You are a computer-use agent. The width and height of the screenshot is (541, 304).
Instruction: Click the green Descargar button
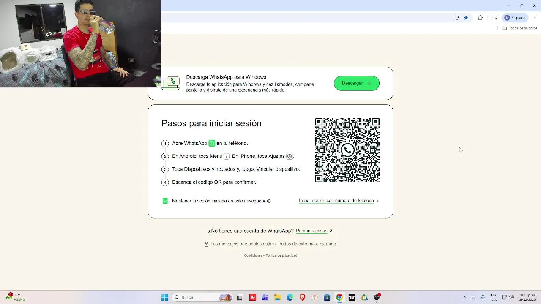(356, 83)
